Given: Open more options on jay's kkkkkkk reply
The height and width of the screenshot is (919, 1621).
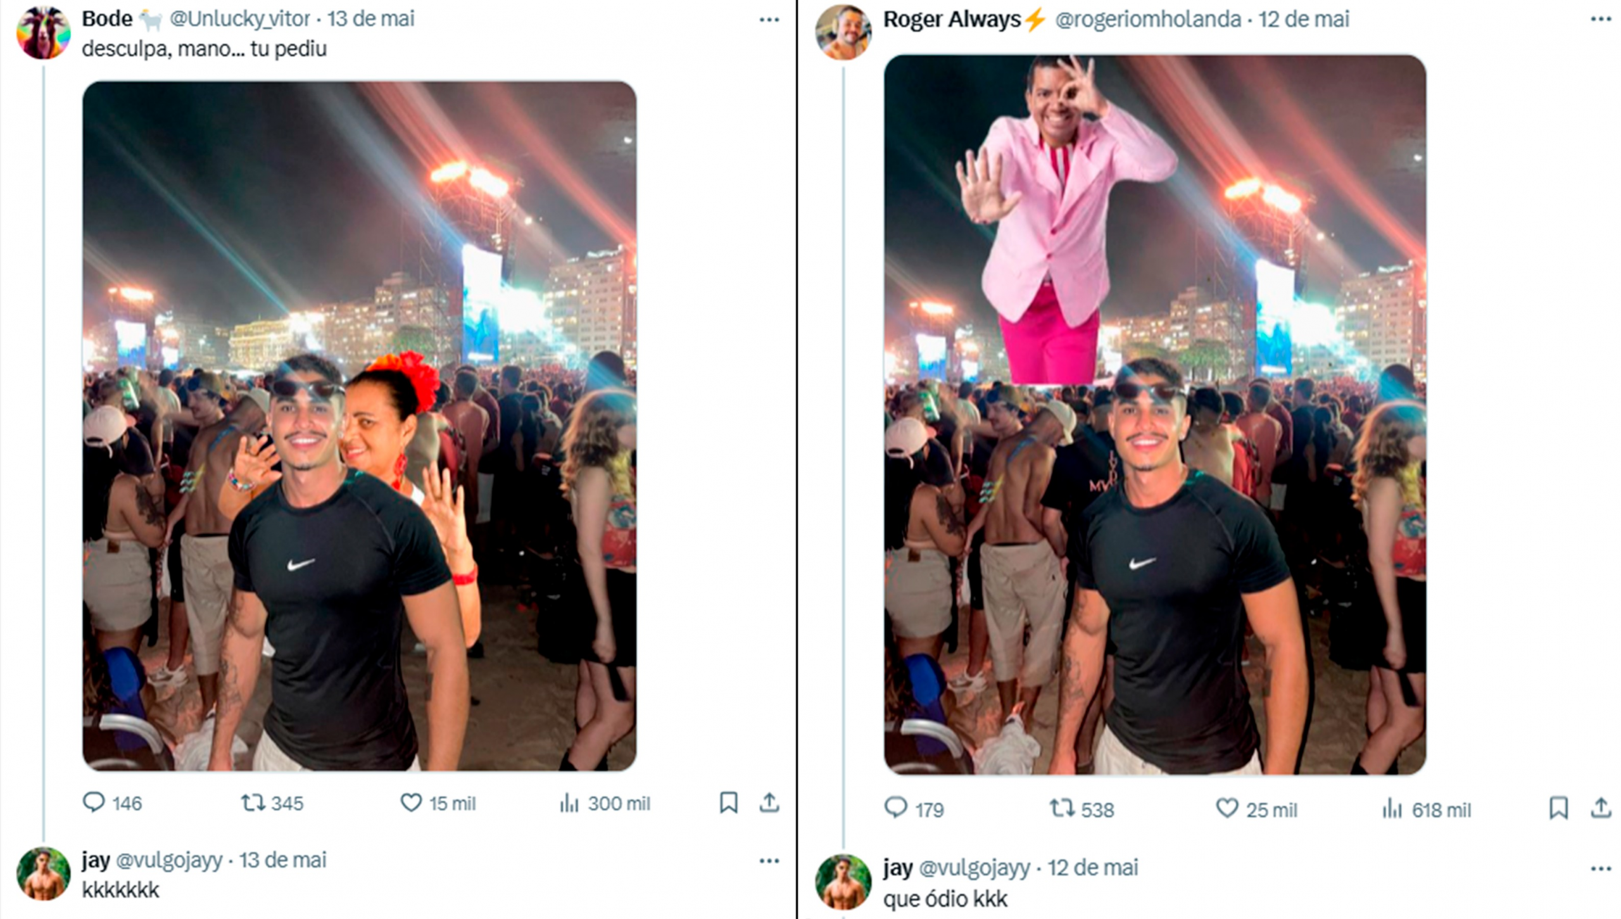Looking at the screenshot, I should pos(769,861).
